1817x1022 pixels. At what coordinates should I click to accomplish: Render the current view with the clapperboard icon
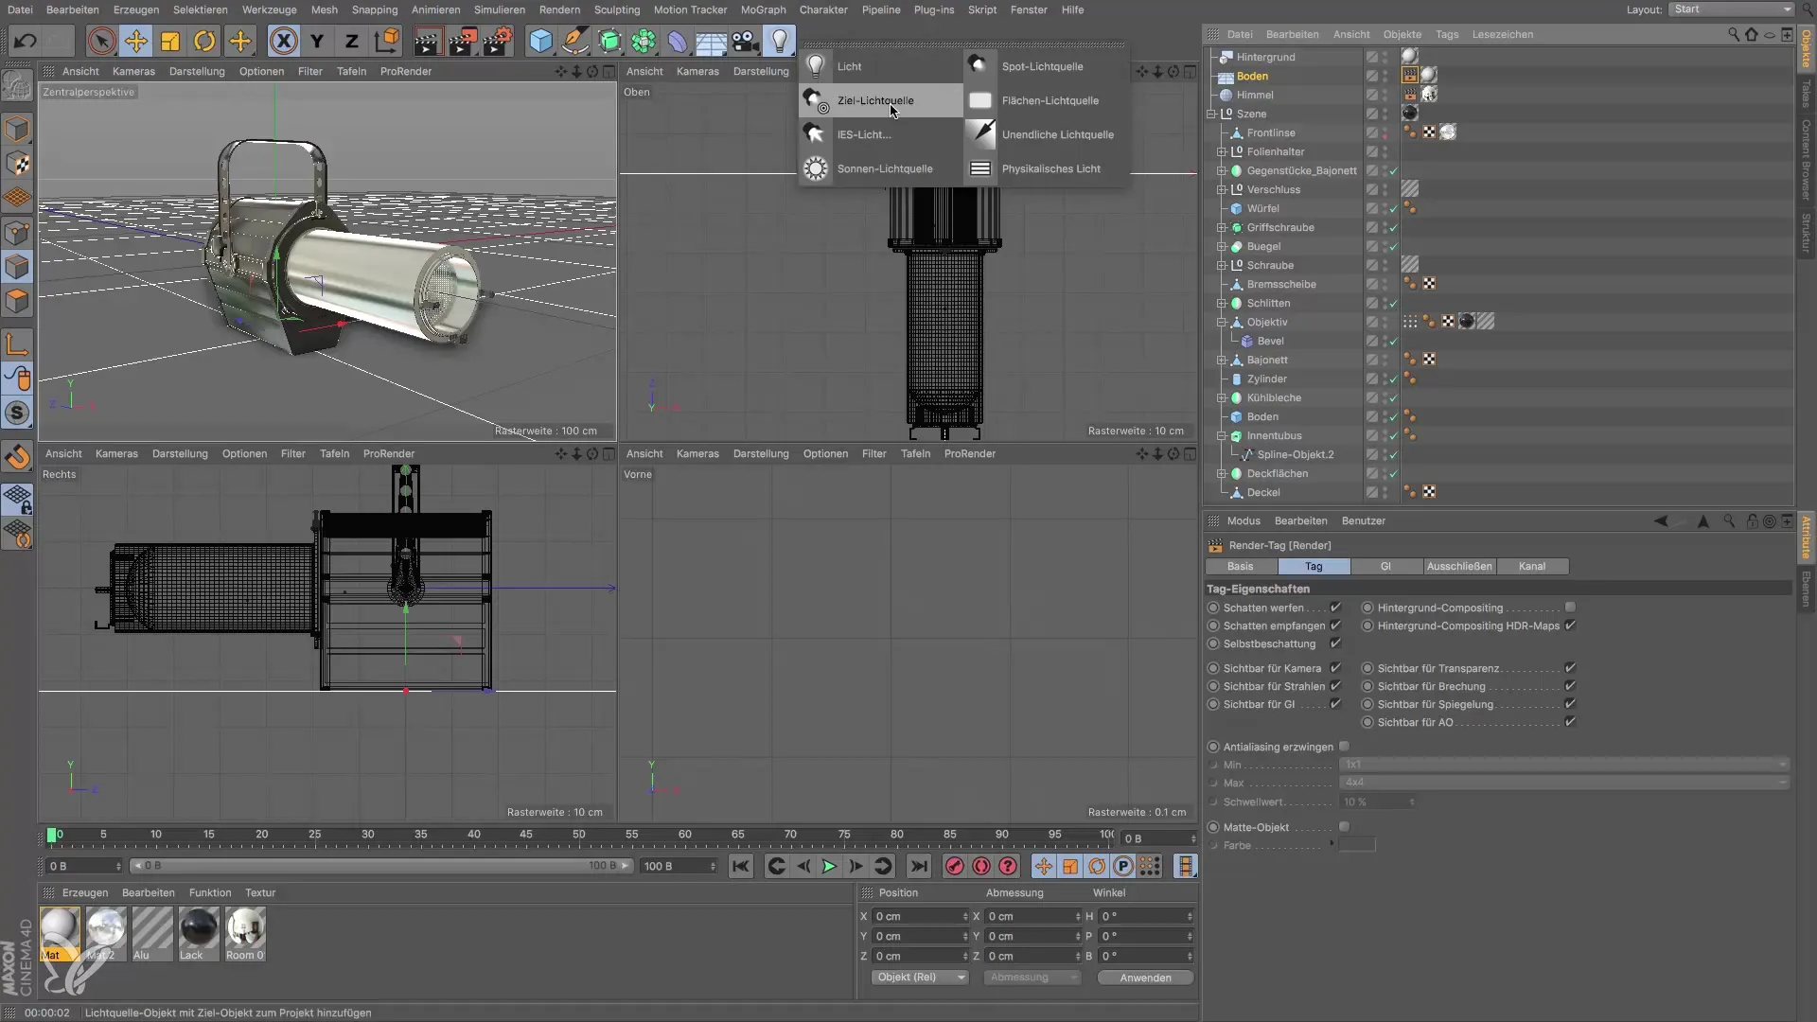click(427, 42)
